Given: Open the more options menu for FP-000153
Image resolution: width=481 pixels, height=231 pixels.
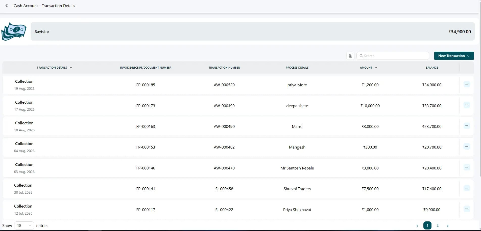Looking at the screenshot, I should pos(467,147).
